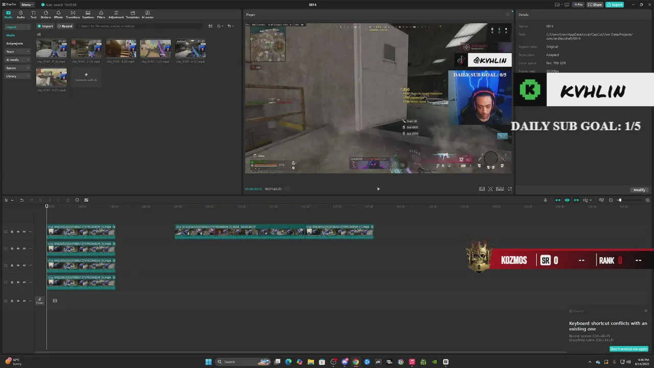Click the timeline zoom slider handle
This screenshot has width=654, height=368.
pyautogui.click(x=620, y=200)
